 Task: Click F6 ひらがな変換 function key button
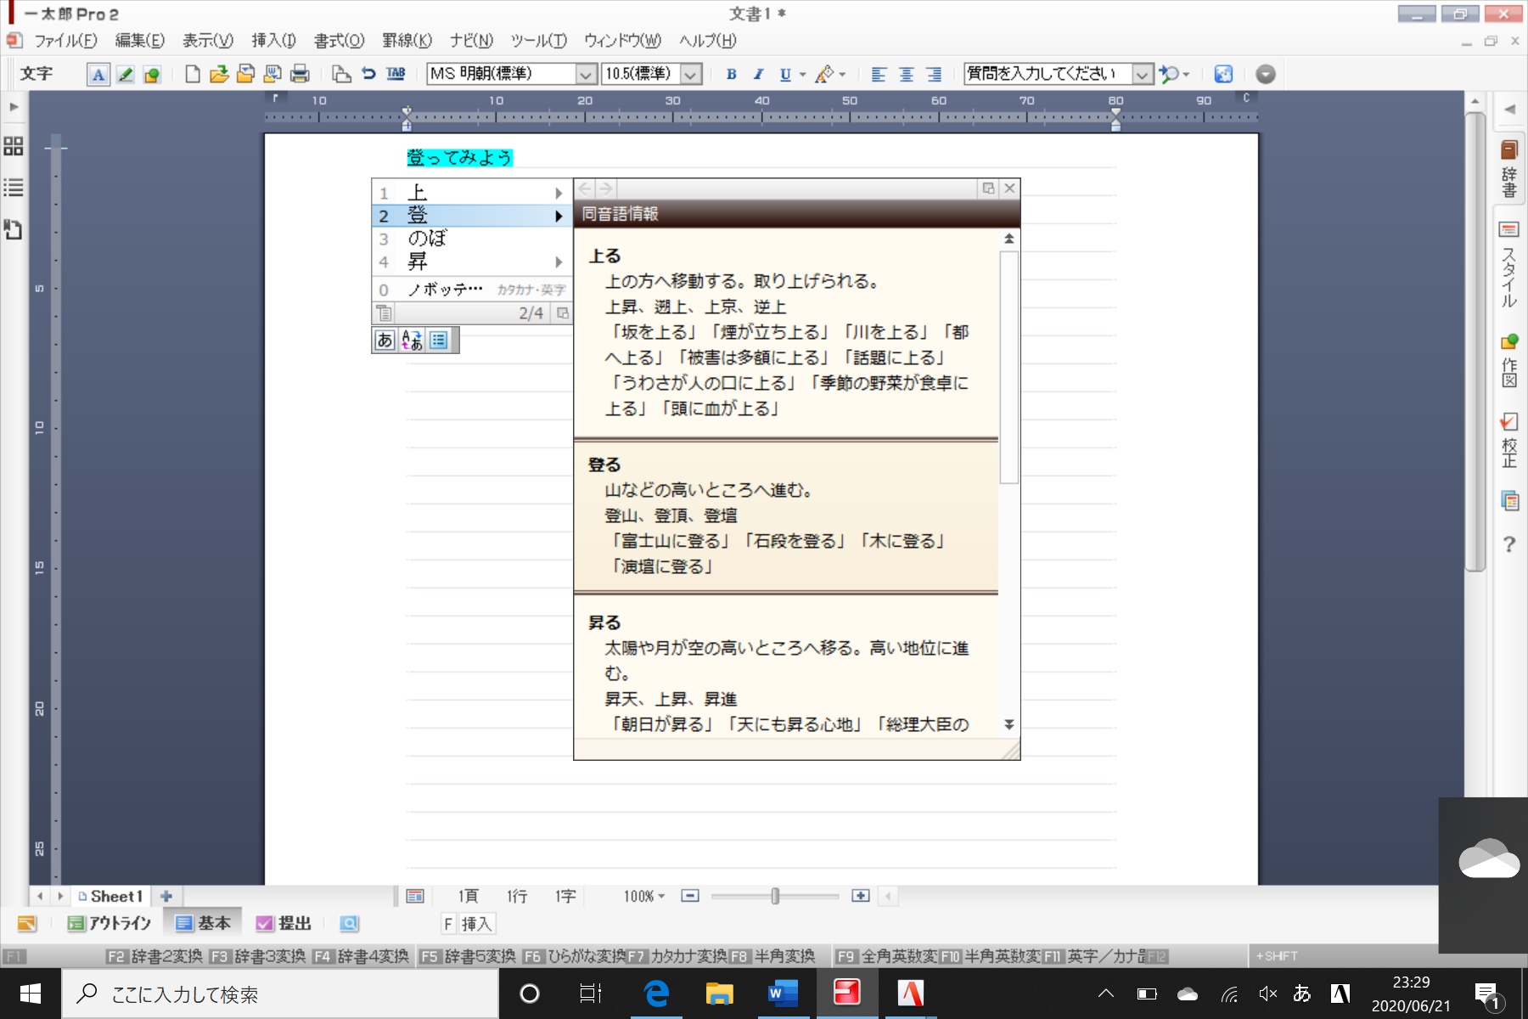(x=574, y=956)
